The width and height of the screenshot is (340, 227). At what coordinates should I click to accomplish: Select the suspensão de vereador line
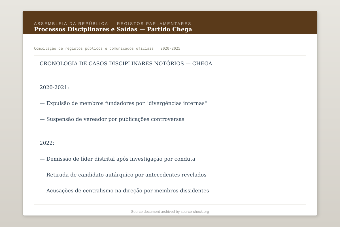coord(112,119)
